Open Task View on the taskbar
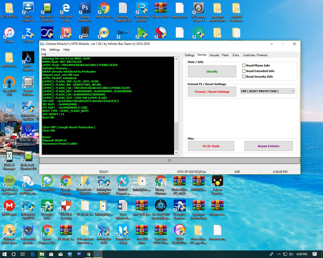 [x=23, y=254]
